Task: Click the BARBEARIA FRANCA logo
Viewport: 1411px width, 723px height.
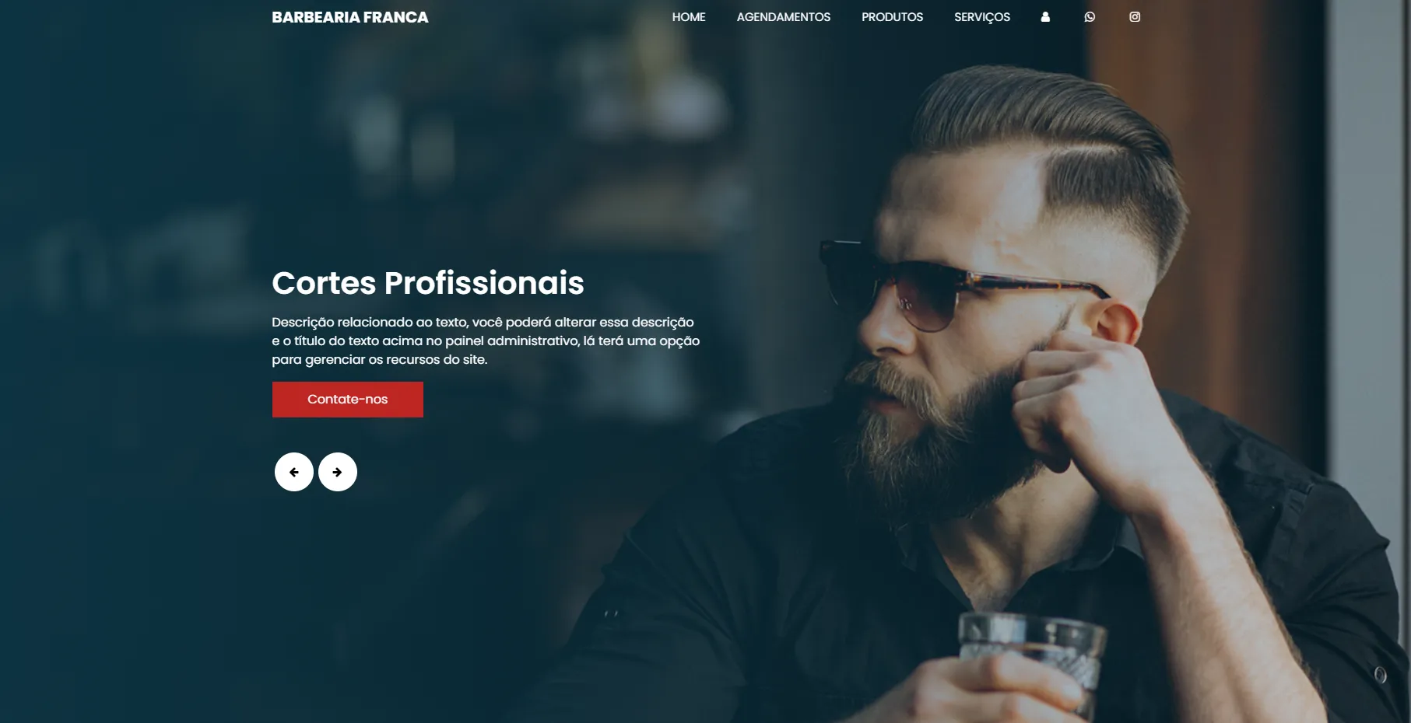Action: (x=350, y=17)
